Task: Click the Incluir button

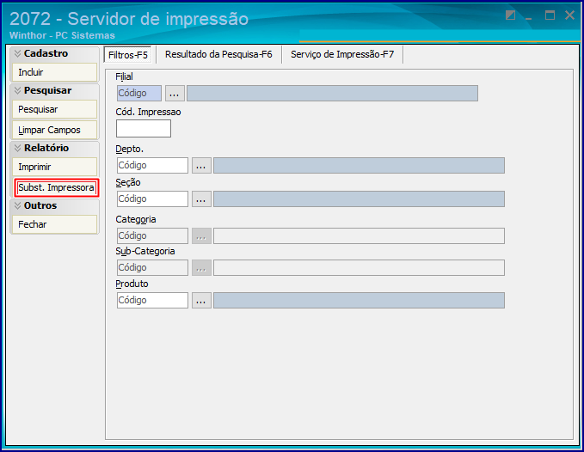Action: (55, 72)
